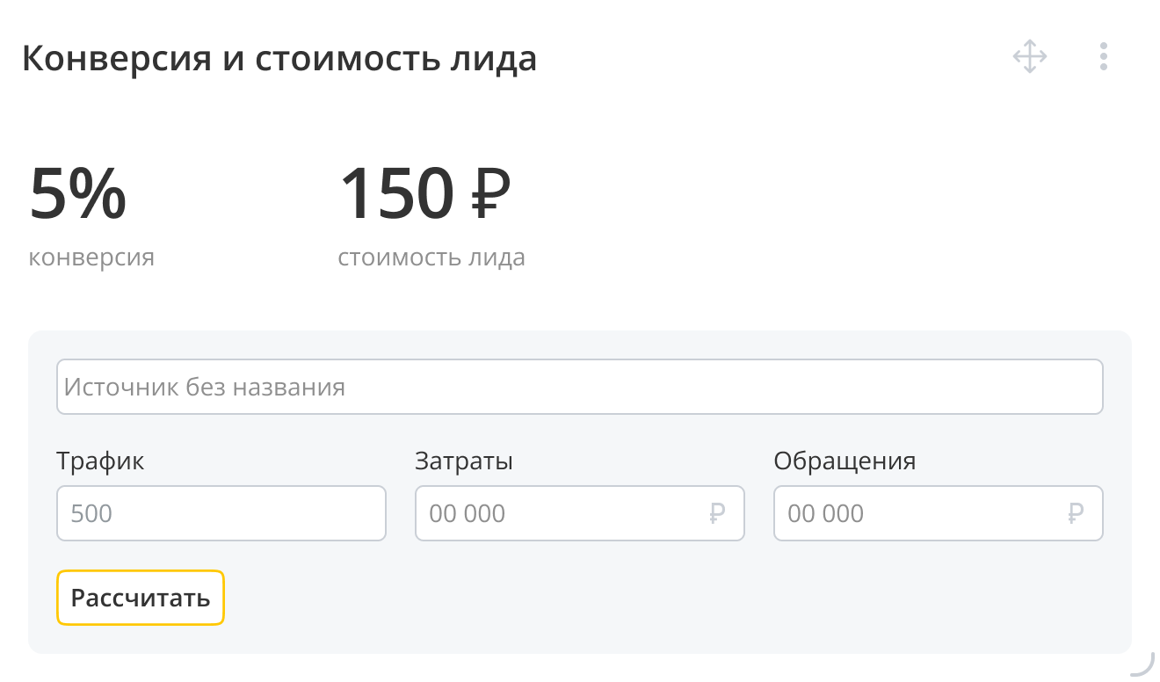Viewport: 1160px width, 682px height.
Task: Select the Затраты input field
Action: point(562,513)
